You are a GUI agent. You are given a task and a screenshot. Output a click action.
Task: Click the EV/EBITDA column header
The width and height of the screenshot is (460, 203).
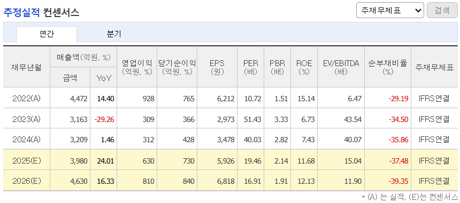point(341,67)
